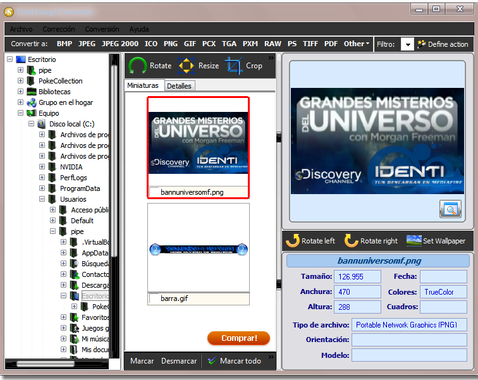Click the Marcar todo checkmark icon
The height and width of the screenshot is (380, 478).
pyautogui.click(x=212, y=361)
